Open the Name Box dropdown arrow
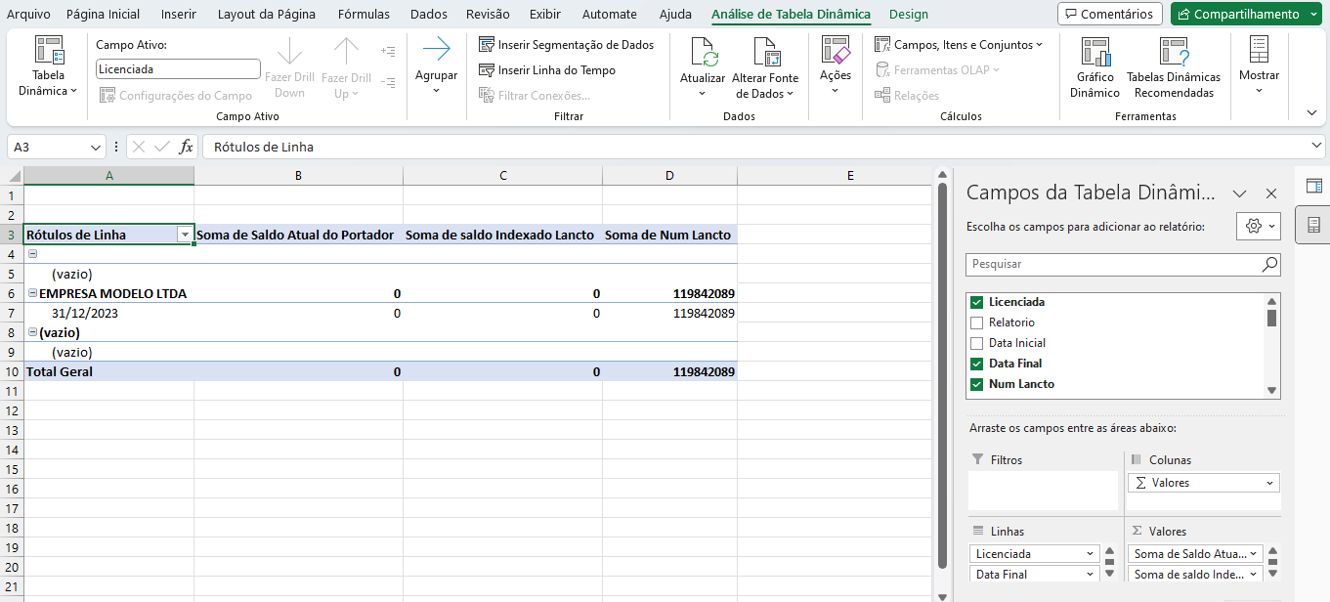Image resolution: width=1330 pixels, height=602 pixels. [x=96, y=147]
